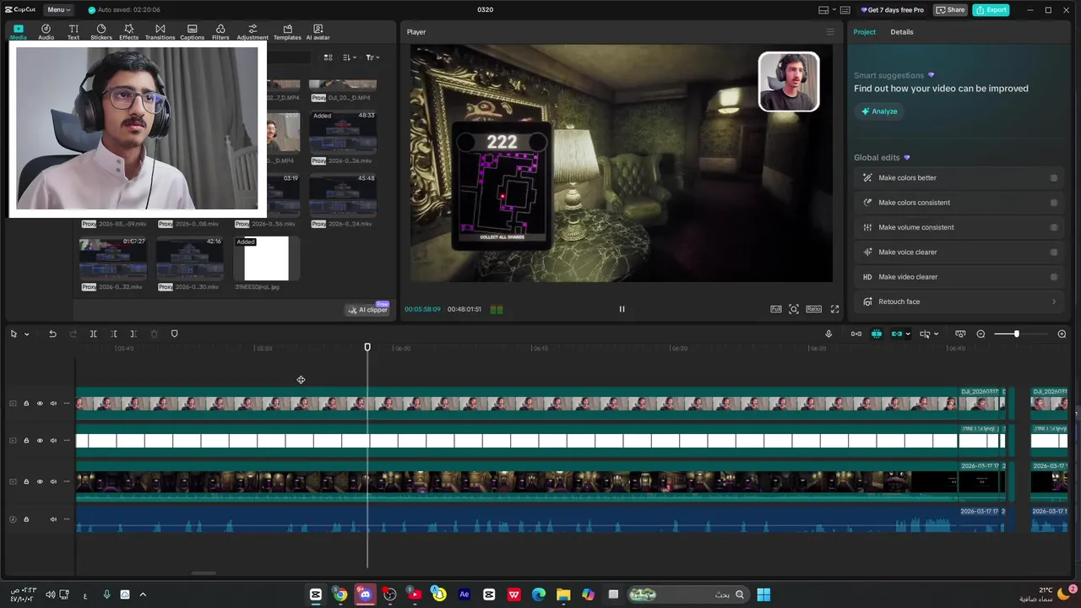Switch to the Project tab
This screenshot has width=1081, height=608.
pyautogui.click(x=865, y=32)
